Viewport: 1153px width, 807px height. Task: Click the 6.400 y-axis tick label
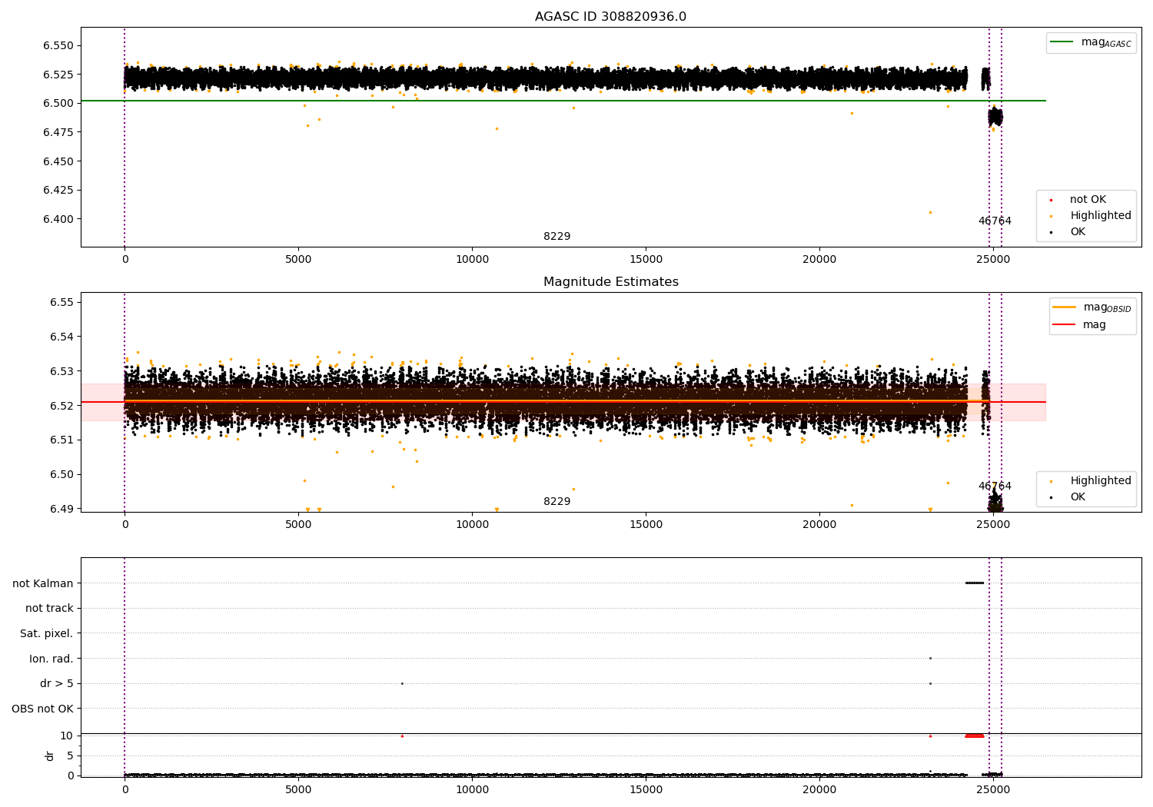pyautogui.click(x=58, y=219)
